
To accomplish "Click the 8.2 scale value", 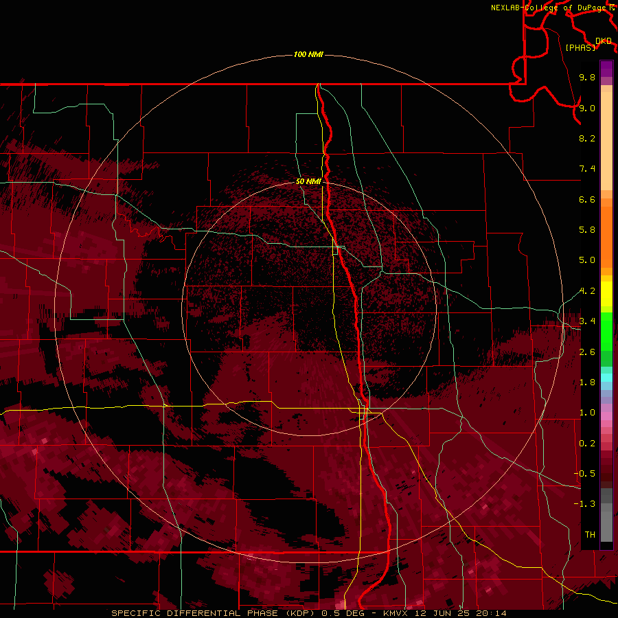I will 587,138.
